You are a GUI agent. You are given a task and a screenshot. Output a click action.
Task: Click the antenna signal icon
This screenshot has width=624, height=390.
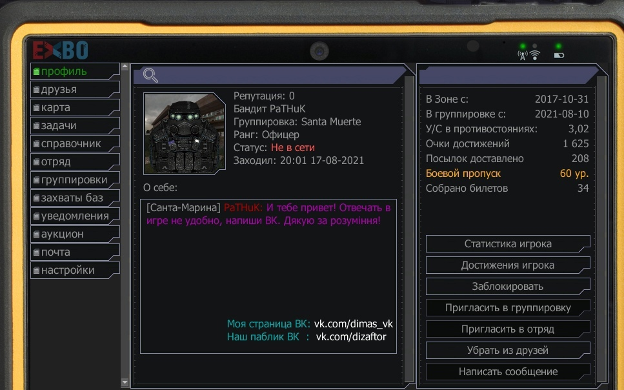[523, 56]
